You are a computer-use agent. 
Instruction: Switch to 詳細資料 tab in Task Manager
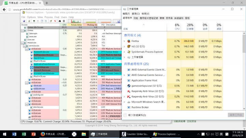click(x=179, y=18)
